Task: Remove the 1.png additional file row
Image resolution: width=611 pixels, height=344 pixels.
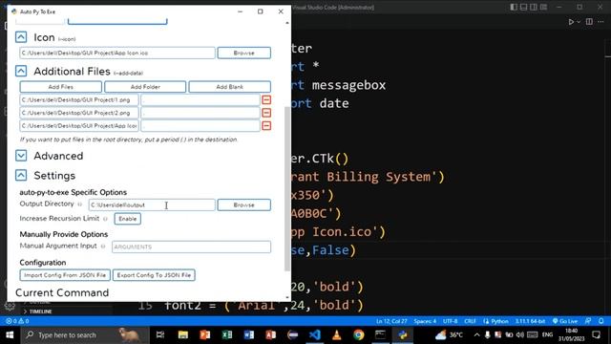Action: click(x=266, y=99)
